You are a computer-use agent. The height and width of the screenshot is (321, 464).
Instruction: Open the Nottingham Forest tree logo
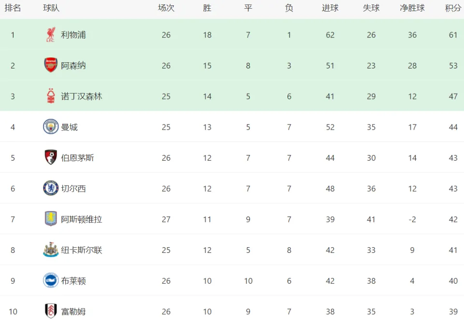point(51,96)
